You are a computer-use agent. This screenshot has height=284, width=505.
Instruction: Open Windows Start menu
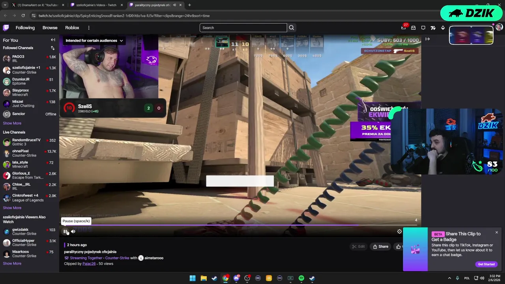click(x=193, y=278)
